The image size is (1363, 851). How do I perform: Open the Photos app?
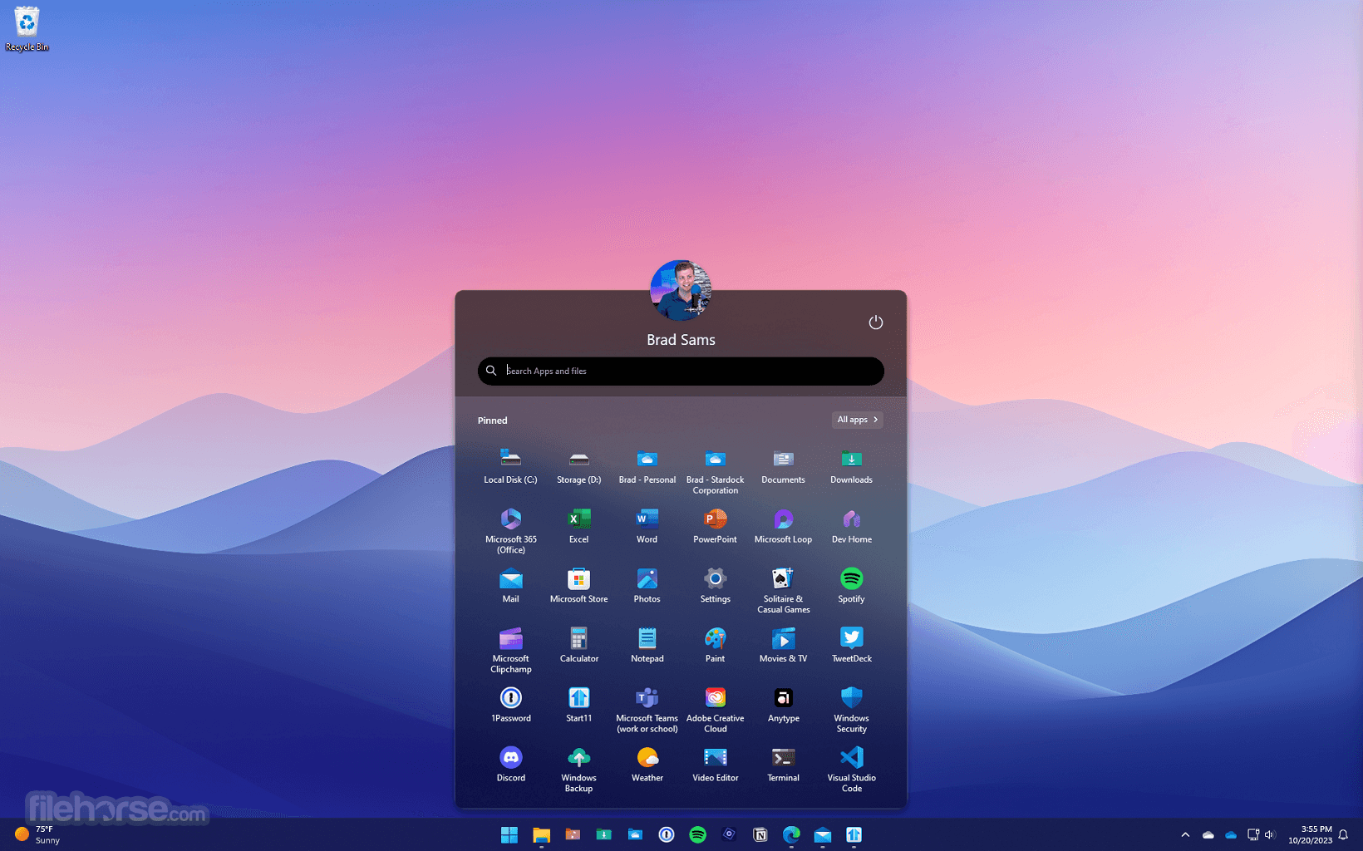pyautogui.click(x=647, y=586)
